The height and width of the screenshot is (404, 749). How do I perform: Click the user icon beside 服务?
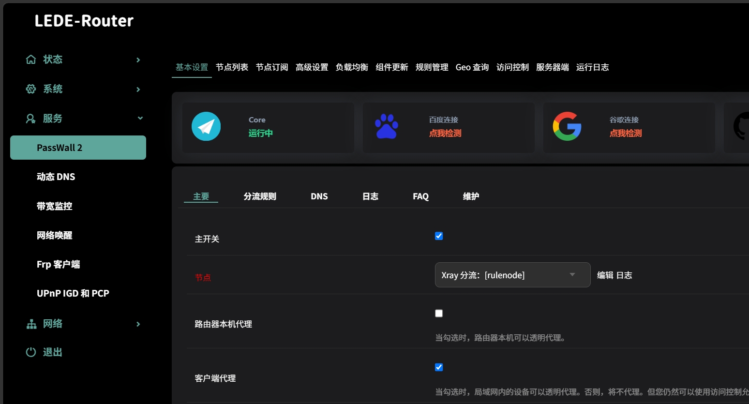tap(31, 119)
